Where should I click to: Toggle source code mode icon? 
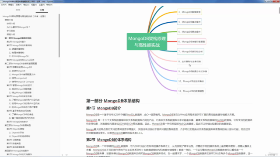pyautogui.click(x=66, y=155)
